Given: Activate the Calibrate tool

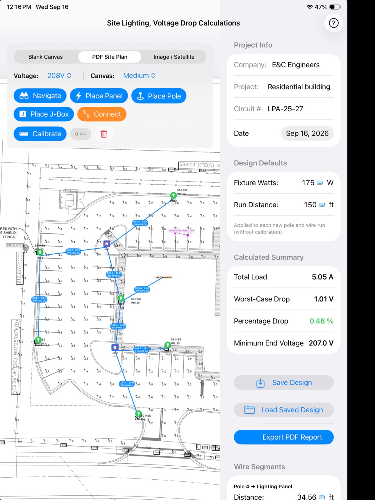Looking at the screenshot, I should [x=40, y=134].
